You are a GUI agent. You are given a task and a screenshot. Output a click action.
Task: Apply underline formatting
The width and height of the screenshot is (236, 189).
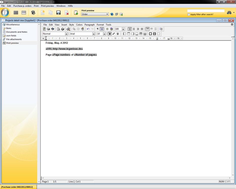click(118, 34)
